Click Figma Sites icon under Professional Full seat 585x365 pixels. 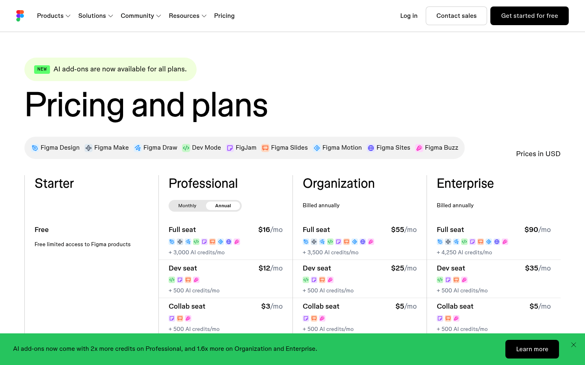pos(229,242)
